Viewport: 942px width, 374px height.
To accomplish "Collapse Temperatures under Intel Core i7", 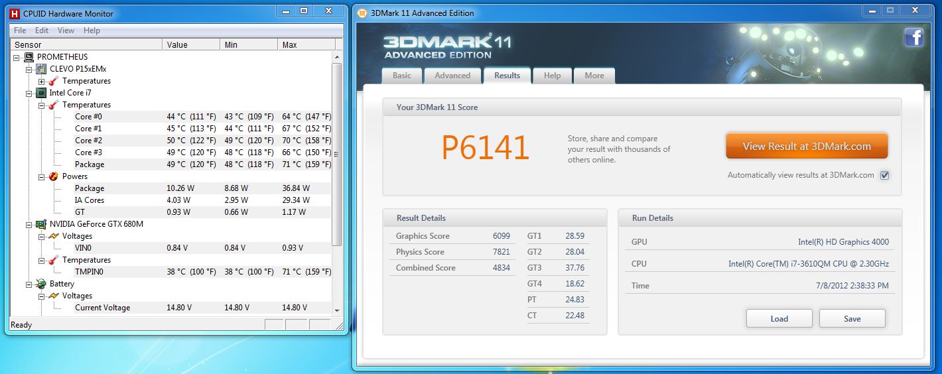I will [41, 105].
